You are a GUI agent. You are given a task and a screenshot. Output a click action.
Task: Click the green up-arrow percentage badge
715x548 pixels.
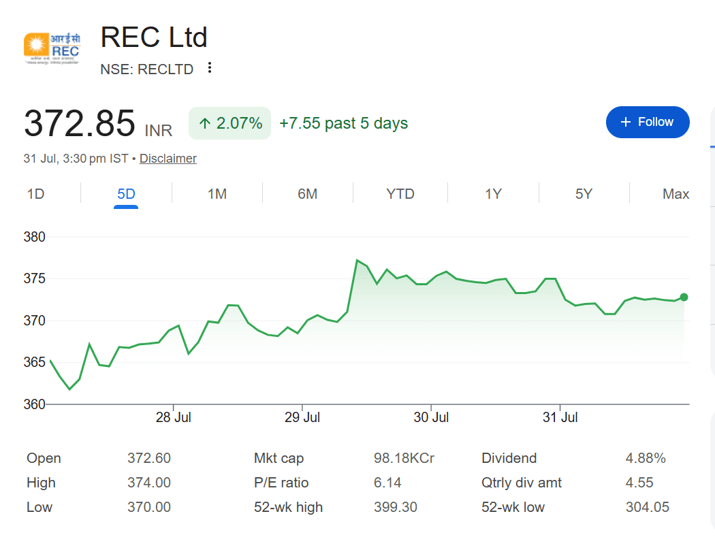(230, 123)
